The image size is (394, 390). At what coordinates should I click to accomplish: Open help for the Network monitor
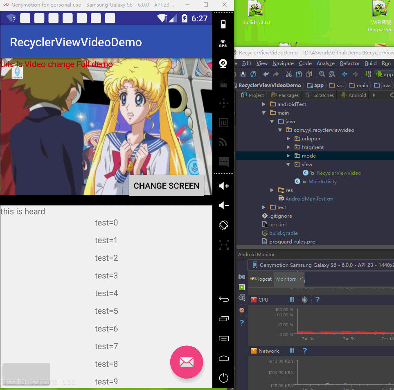(305, 351)
